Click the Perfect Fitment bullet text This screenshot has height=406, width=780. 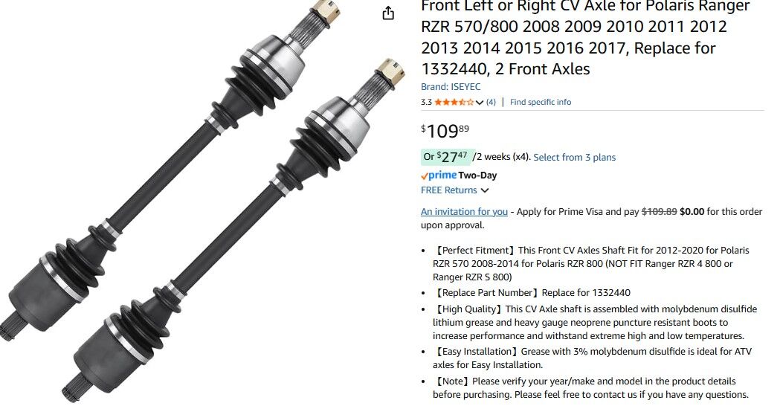coord(590,264)
